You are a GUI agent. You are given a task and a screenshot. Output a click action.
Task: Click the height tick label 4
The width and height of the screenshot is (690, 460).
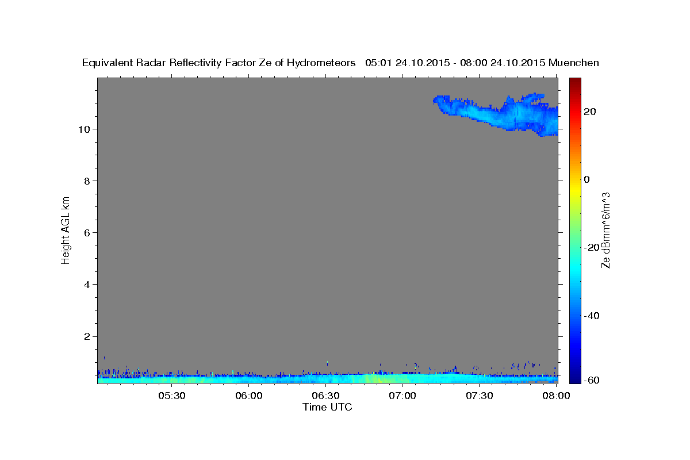tap(87, 284)
